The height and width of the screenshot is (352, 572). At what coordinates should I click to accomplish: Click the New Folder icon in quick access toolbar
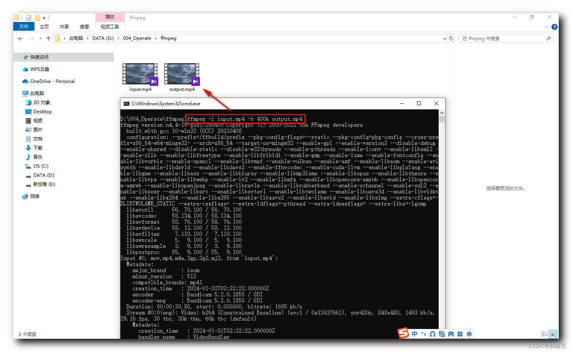click(x=37, y=17)
